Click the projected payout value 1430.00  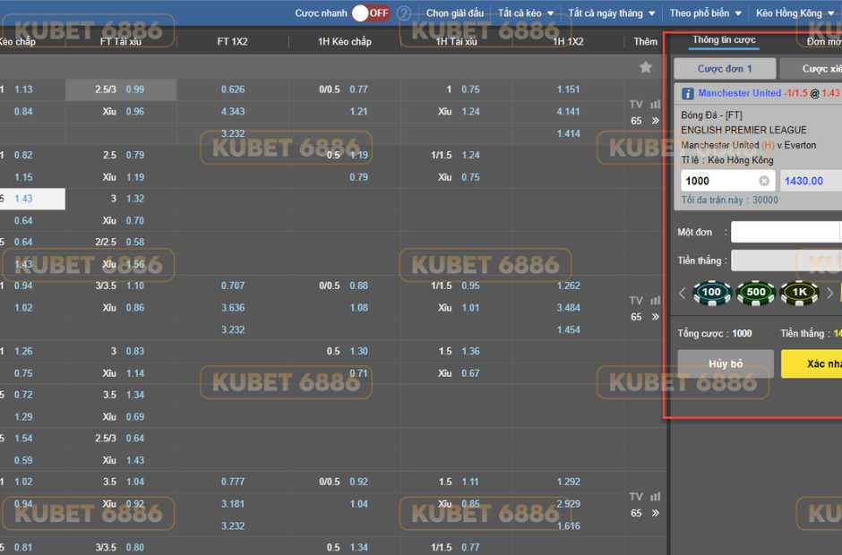click(803, 181)
